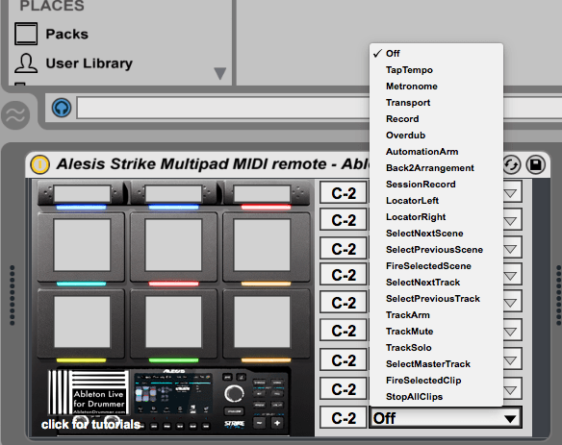
Task: Click the top-left narrow pad, blue light
Action: 82,194
